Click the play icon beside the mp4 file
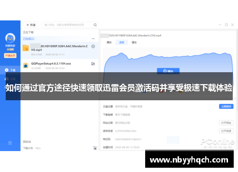238x172 pixels. coord(93,46)
